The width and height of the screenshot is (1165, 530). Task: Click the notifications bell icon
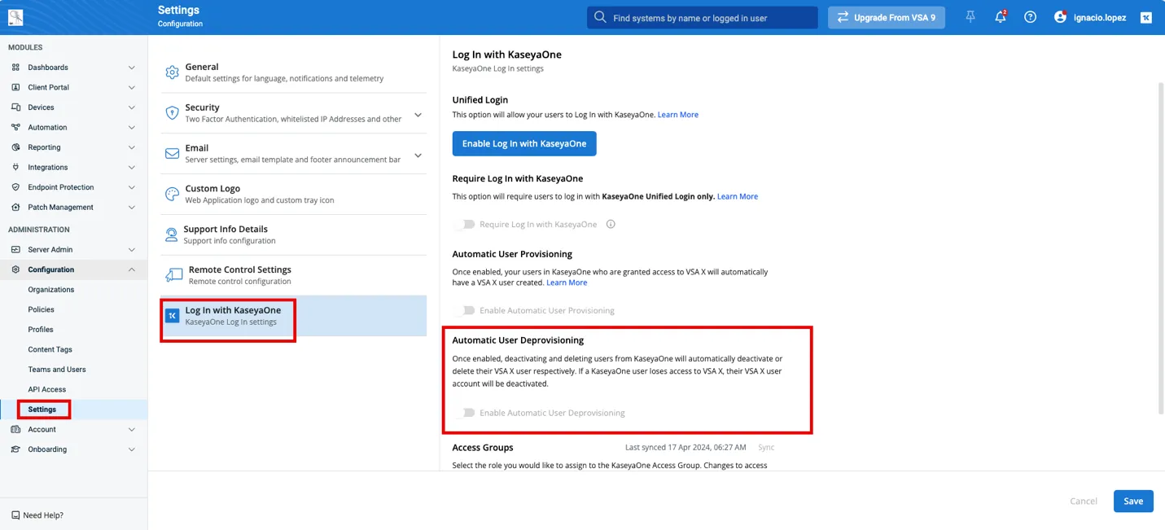(1000, 17)
